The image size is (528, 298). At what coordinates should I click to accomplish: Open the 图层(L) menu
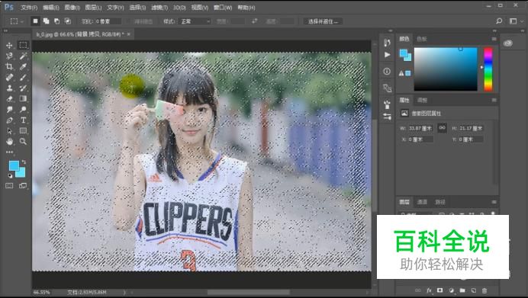tap(93, 8)
